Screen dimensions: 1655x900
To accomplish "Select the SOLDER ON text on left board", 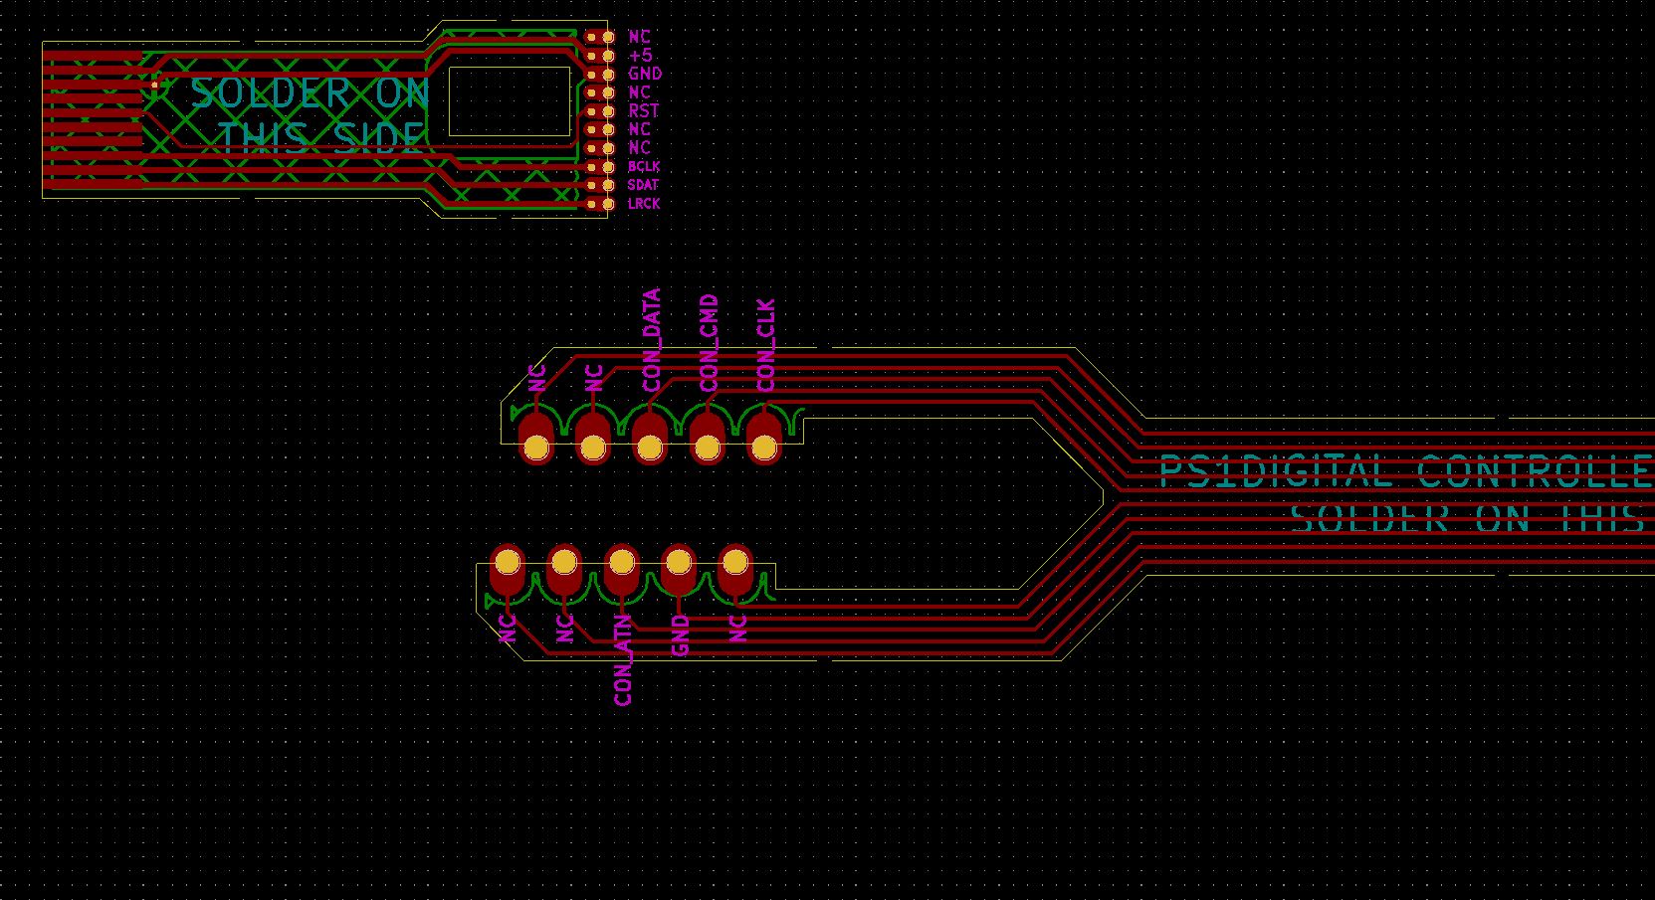I will [309, 94].
